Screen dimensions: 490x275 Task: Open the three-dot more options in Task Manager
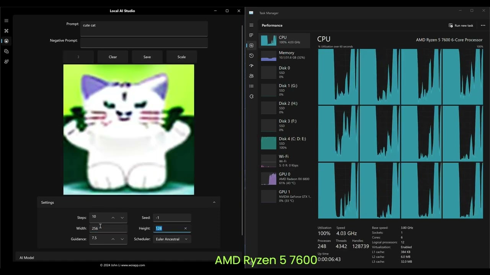click(483, 26)
